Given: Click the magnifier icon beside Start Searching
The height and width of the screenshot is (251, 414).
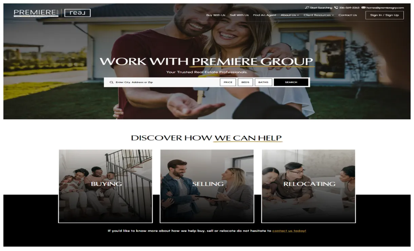Looking at the screenshot, I should click(307, 7).
